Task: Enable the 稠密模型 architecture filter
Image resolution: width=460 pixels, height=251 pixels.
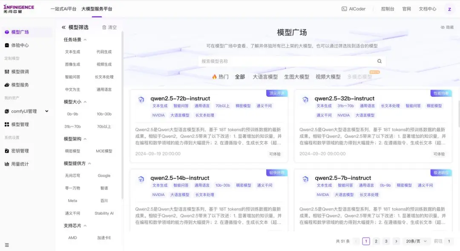Action: pos(72,150)
